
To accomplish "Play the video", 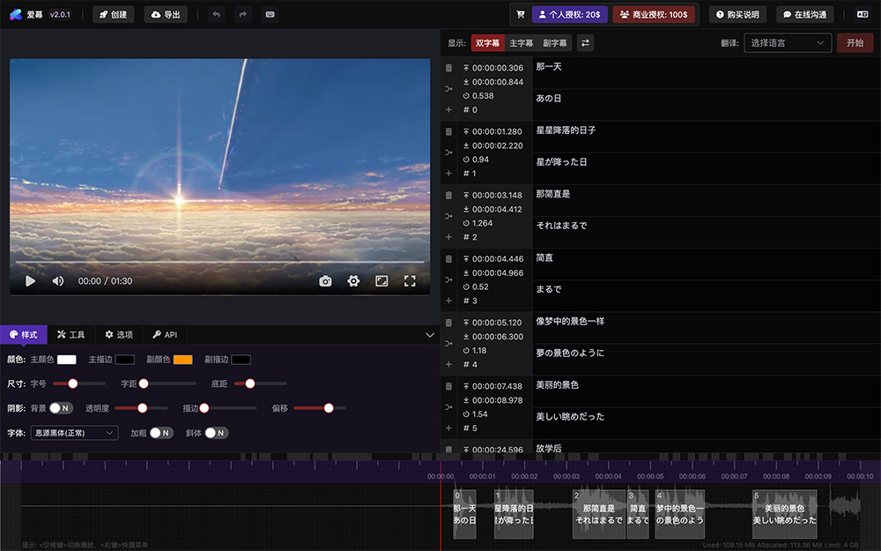I will click(30, 281).
